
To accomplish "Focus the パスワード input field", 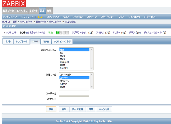I will coord(74,99).
